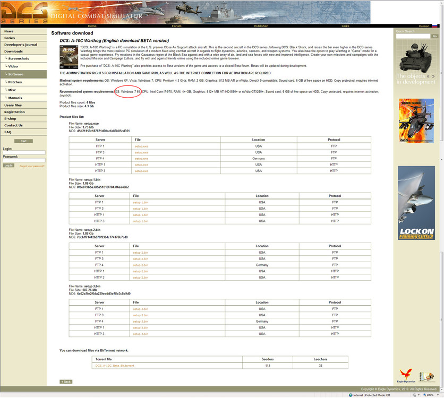
Task: Show previous object with the « arrow
Action: pos(428,76)
